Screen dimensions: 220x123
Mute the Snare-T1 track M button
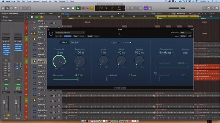[42, 68]
